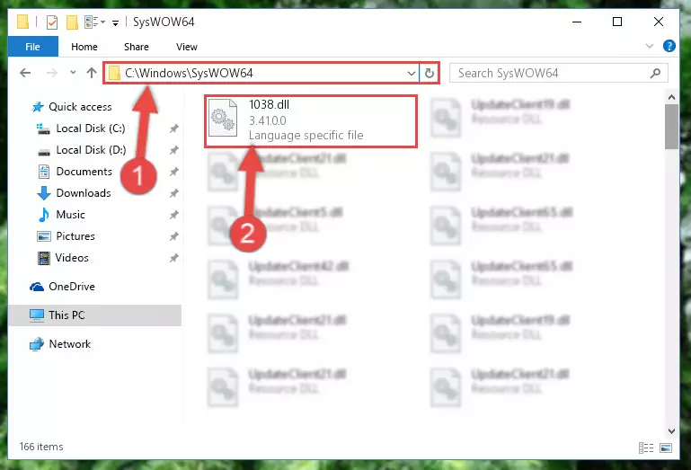
Task: Switch to the Share ribbon tab
Action: (137, 47)
